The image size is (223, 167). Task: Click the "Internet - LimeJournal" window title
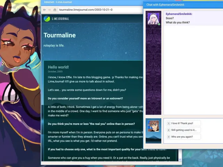58,2
